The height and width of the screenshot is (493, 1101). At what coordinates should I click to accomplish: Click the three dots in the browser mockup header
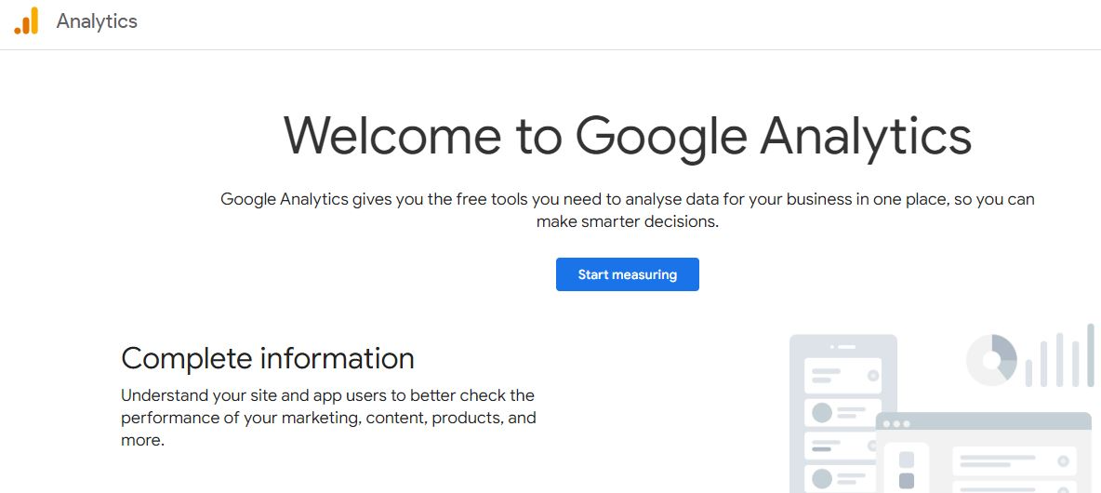[898, 423]
